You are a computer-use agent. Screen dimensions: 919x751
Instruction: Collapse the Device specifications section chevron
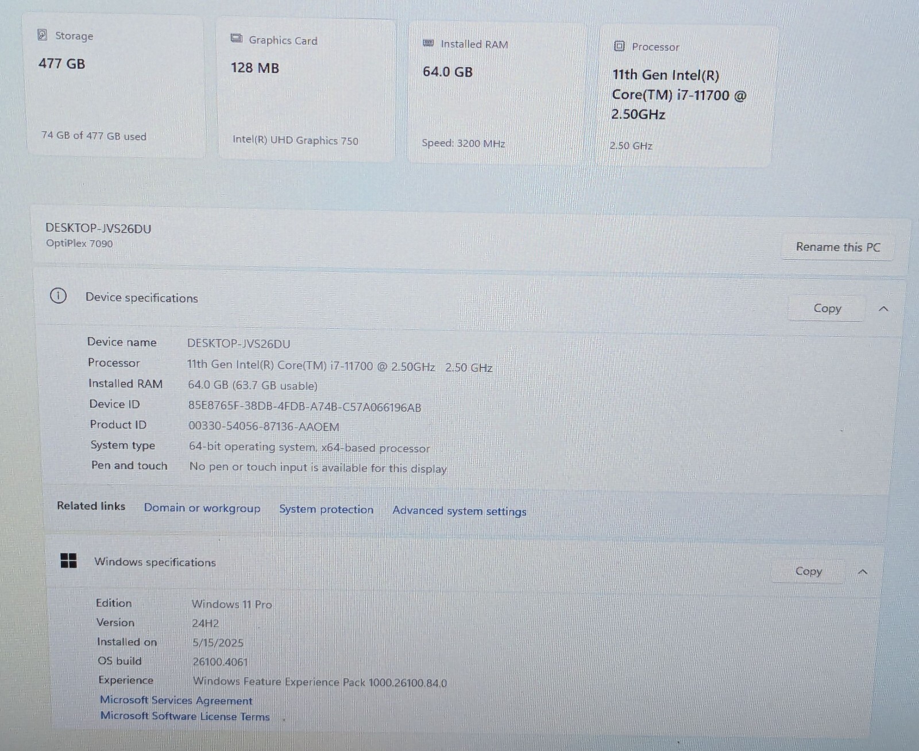click(x=883, y=309)
